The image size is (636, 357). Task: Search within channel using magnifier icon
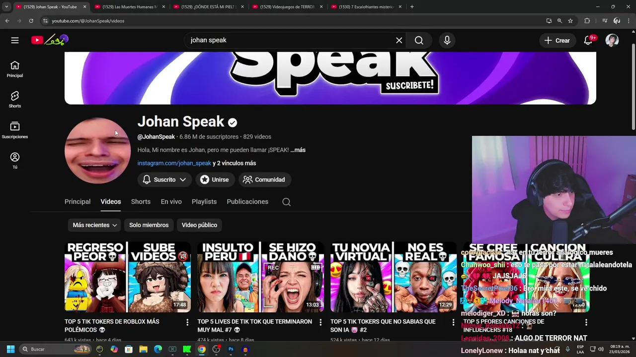point(287,202)
